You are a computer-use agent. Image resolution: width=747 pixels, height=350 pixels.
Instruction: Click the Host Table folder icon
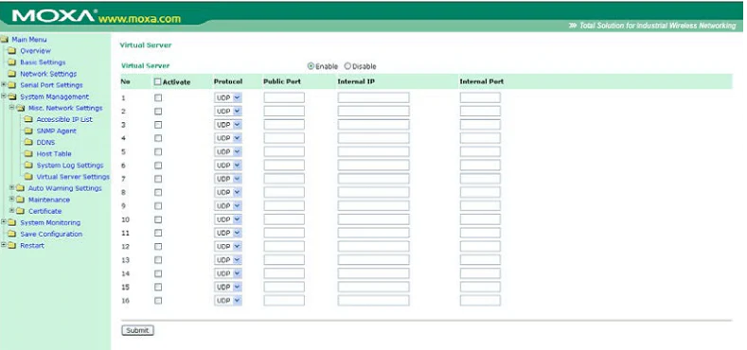(x=28, y=154)
